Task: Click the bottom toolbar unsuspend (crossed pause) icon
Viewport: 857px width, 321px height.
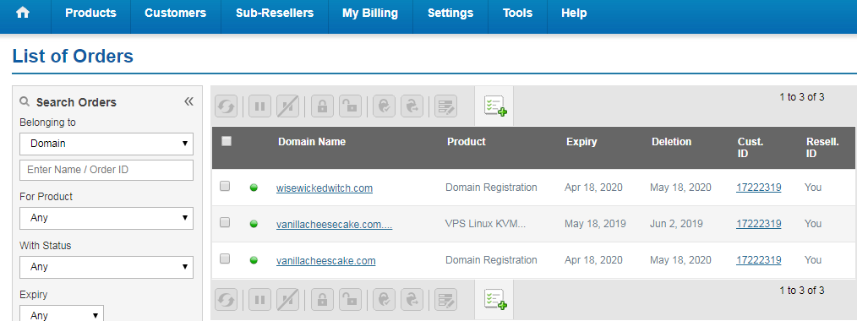Action: coord(287,300)
